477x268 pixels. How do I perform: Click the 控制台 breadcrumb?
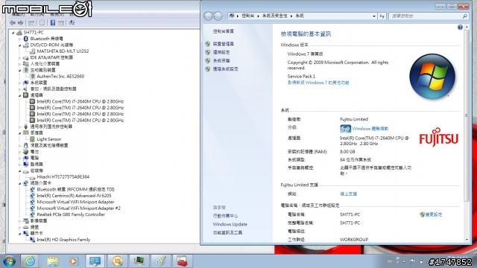click(247, 16)
